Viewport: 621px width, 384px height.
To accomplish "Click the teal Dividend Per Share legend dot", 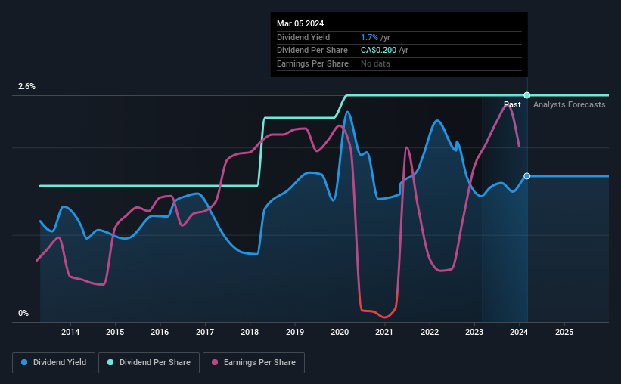I will coord(110,362).
